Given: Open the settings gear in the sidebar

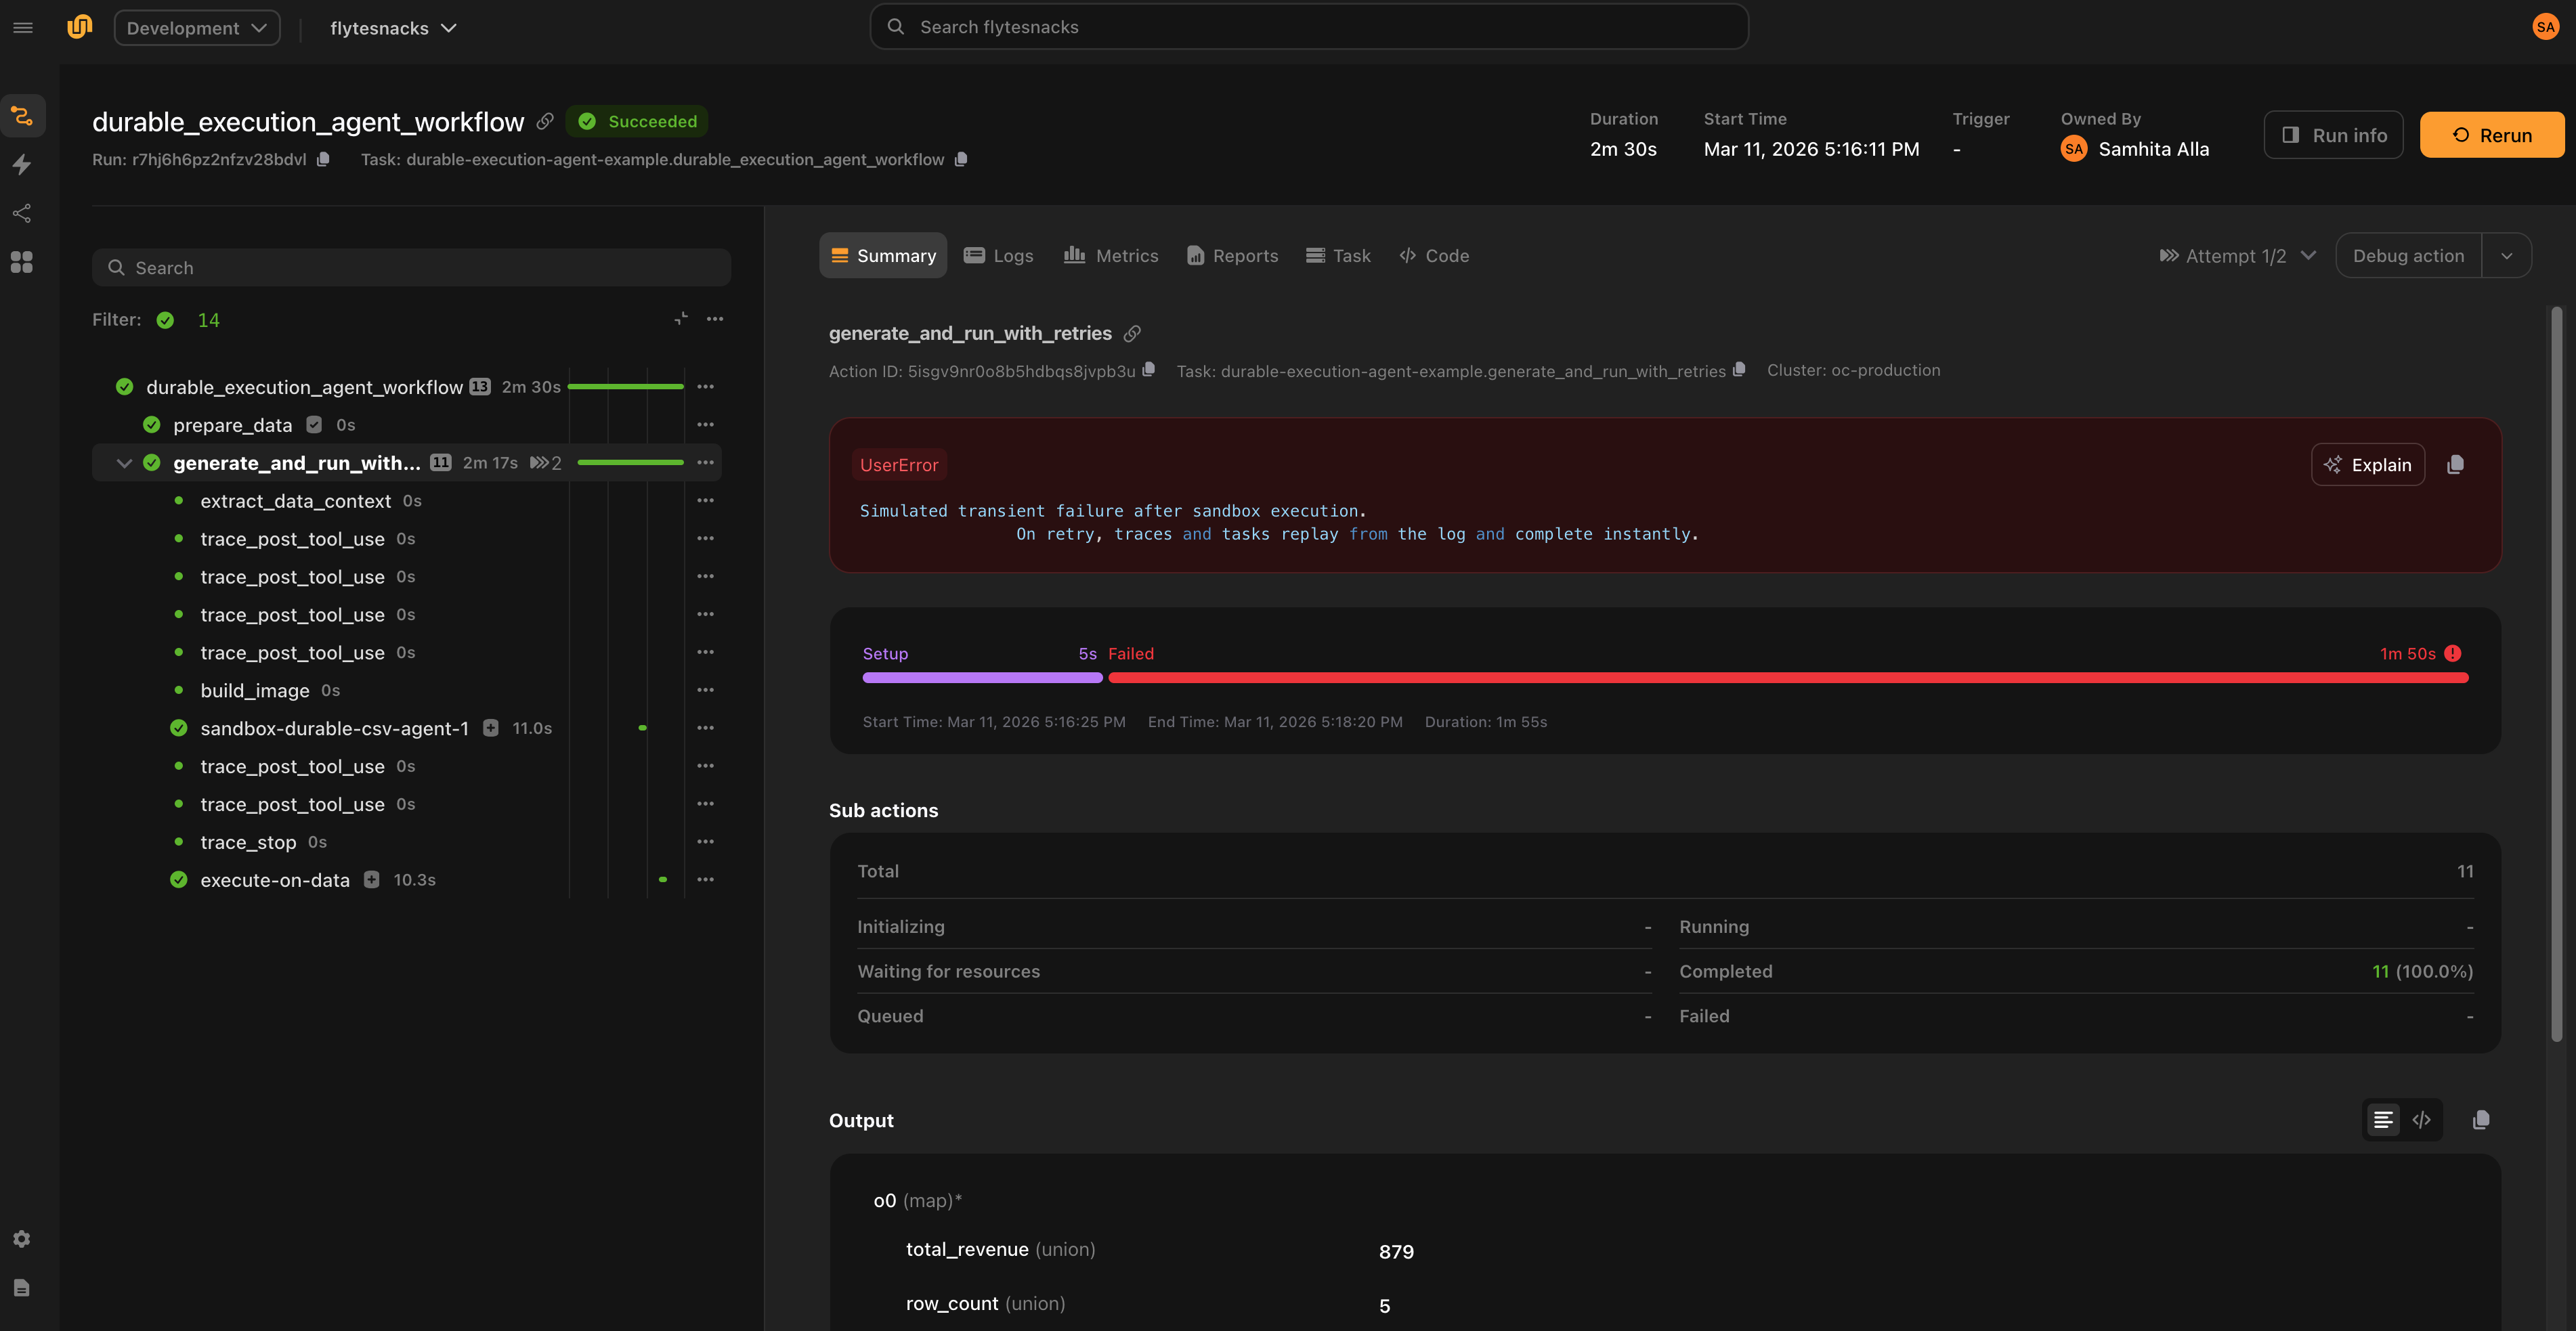Looking at the screenshot, I should 22,1239.
